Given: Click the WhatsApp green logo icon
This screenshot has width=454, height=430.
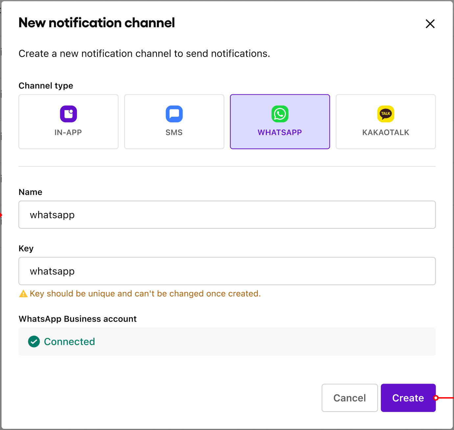Looking at the screenshot, I should (280, 114).
